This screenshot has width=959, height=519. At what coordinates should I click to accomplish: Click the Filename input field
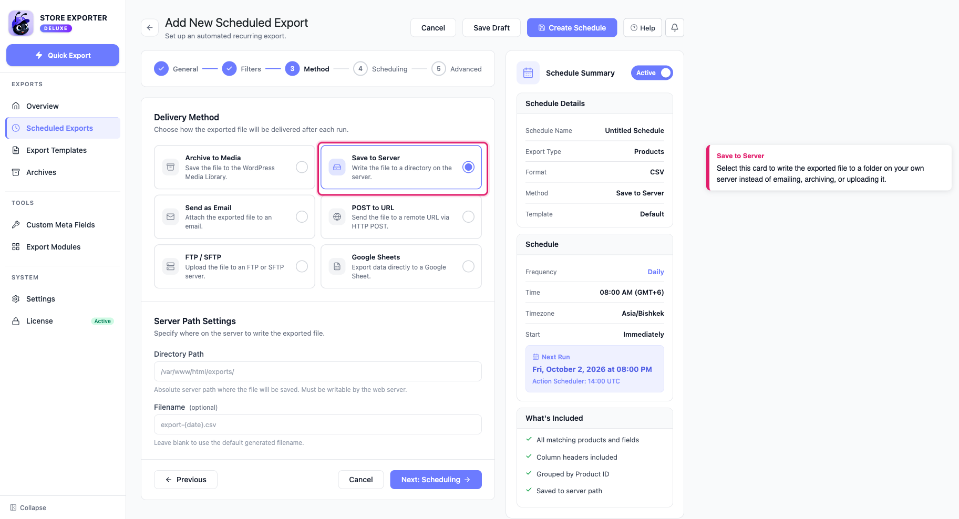[317, 424]
